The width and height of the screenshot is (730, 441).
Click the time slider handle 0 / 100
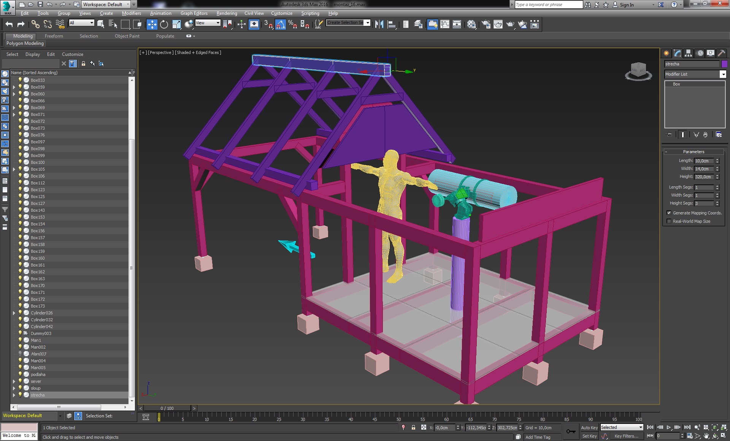tap(167, 408)
